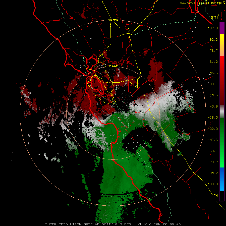
Task: Select the -109.8 legend value
Action: (x=212, y=184)
